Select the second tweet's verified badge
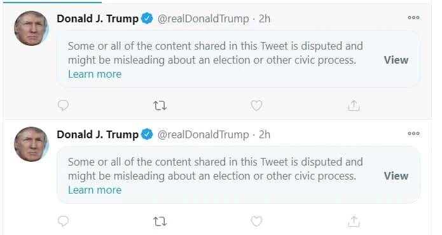Image resolution: width=442 pixels, height=235 pixels. pyautogui.click(x=147, y=134)
